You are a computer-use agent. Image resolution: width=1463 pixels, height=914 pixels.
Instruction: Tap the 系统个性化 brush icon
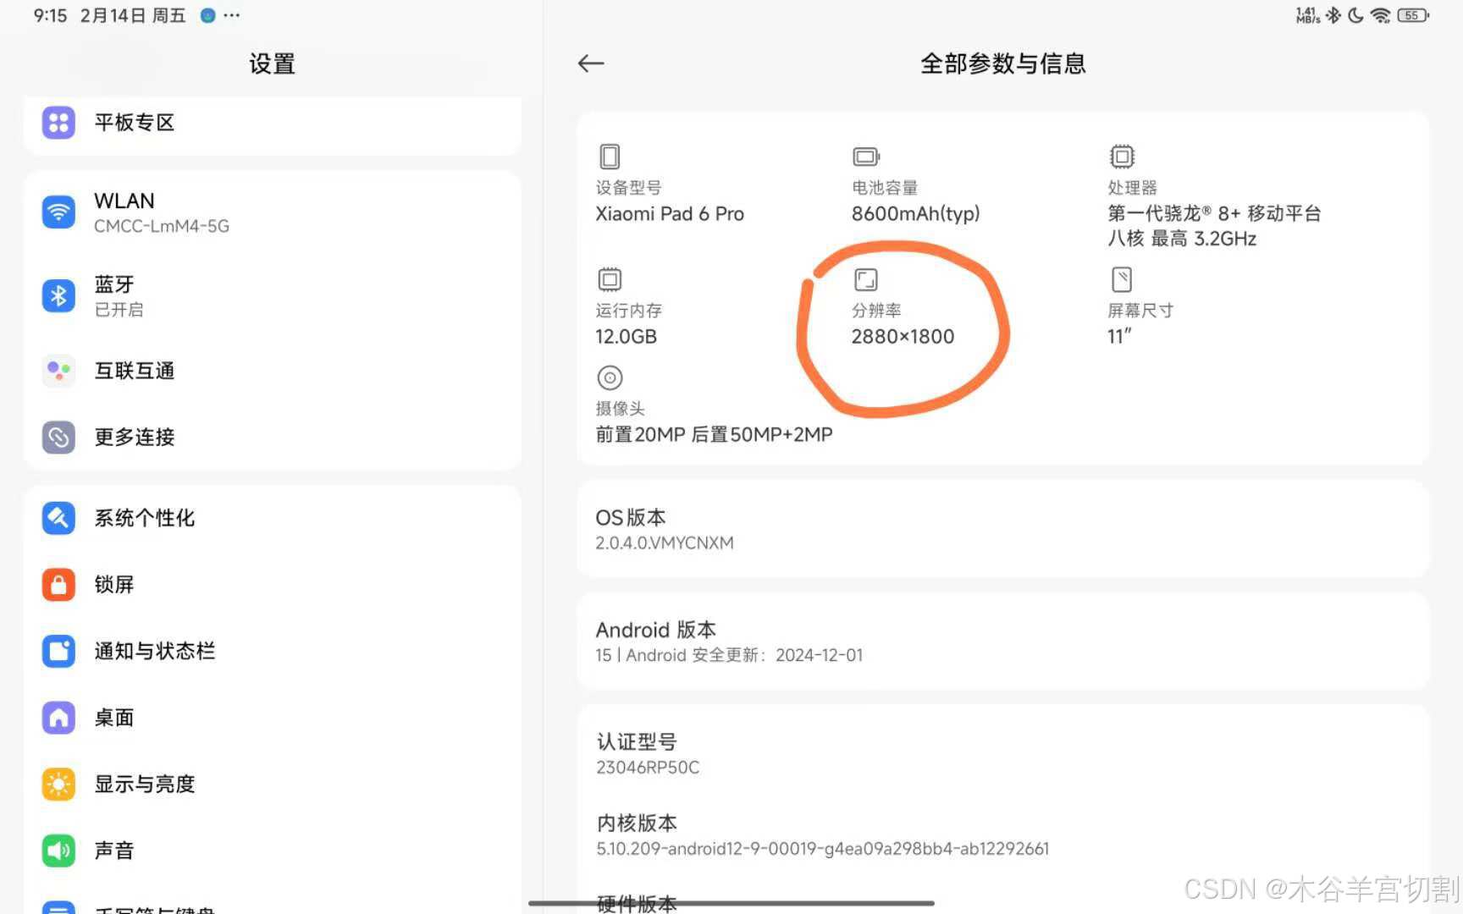coord(58,518)
